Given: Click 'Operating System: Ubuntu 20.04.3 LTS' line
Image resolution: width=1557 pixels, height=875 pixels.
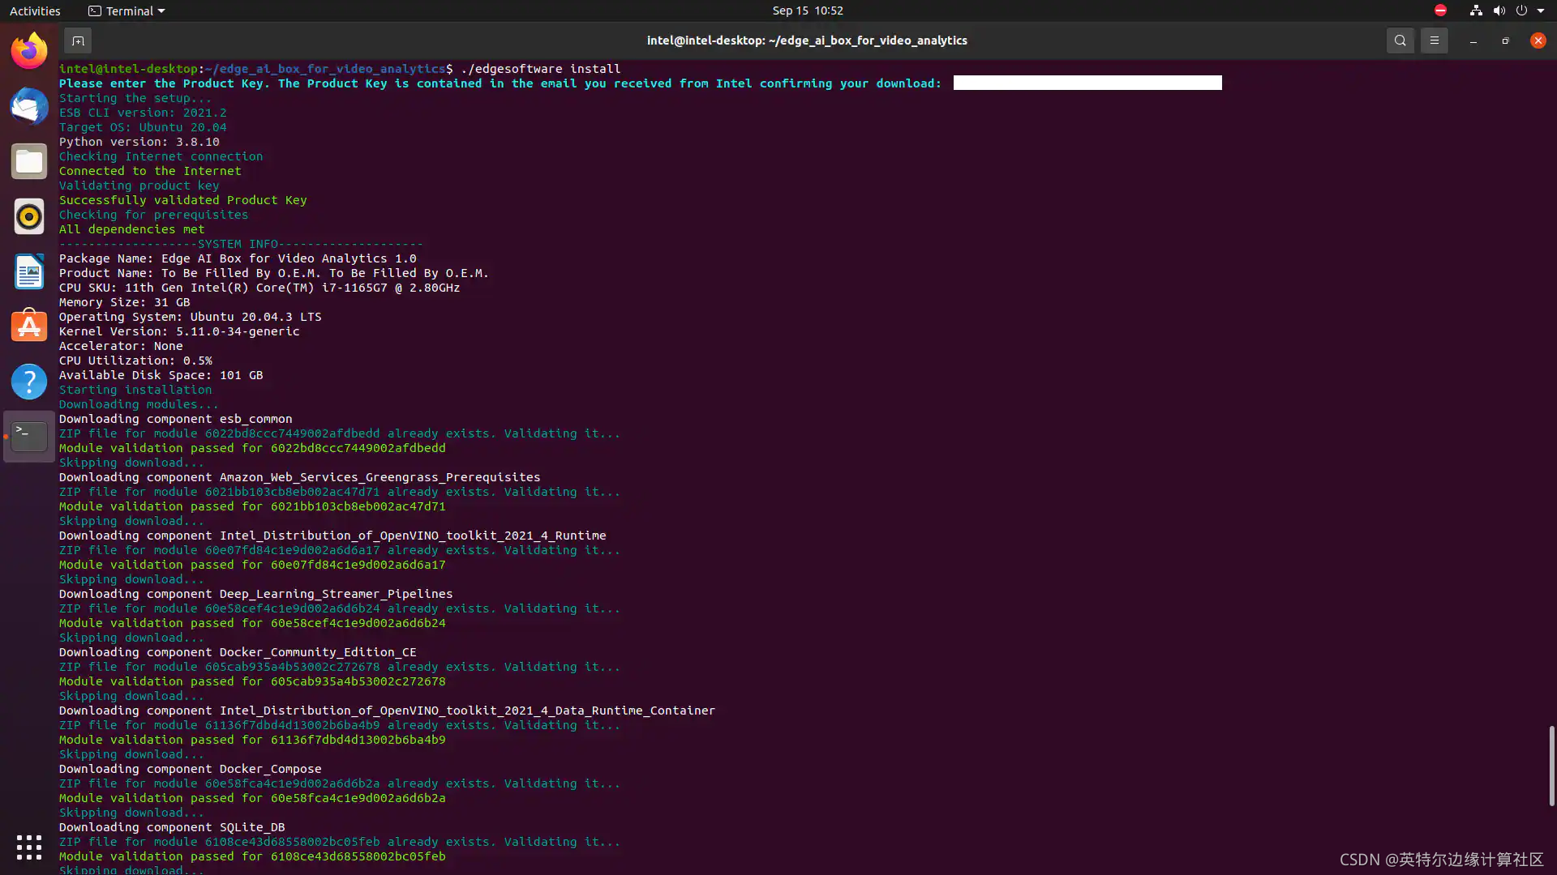Looking at the screenshot, I should (190, 317).
